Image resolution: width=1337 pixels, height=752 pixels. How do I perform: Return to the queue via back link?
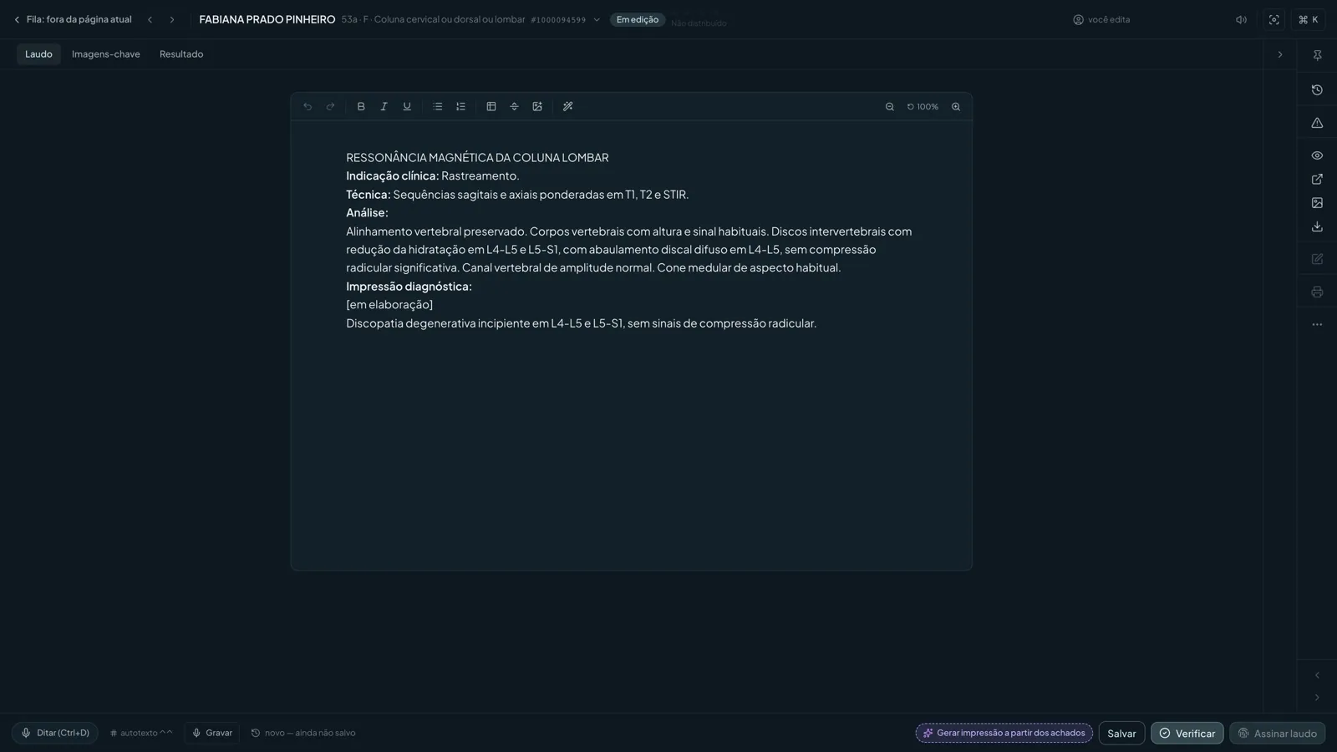tap(72, 20)
